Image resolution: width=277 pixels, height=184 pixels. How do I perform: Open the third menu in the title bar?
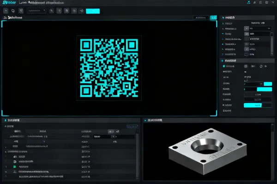pyautogui.click(x=55, y=3)
